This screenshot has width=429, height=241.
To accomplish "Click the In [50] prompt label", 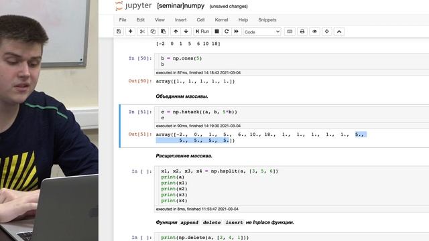I will click(140, 58).
